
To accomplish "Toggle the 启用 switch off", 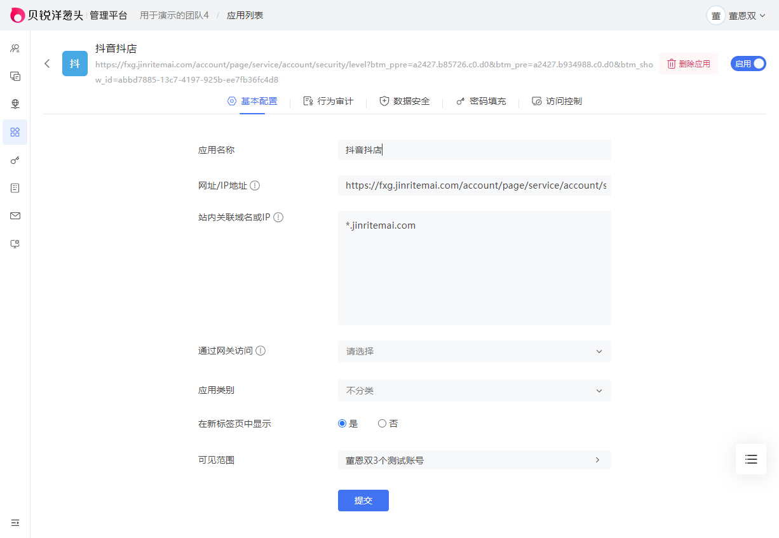I will click(749, 64).
